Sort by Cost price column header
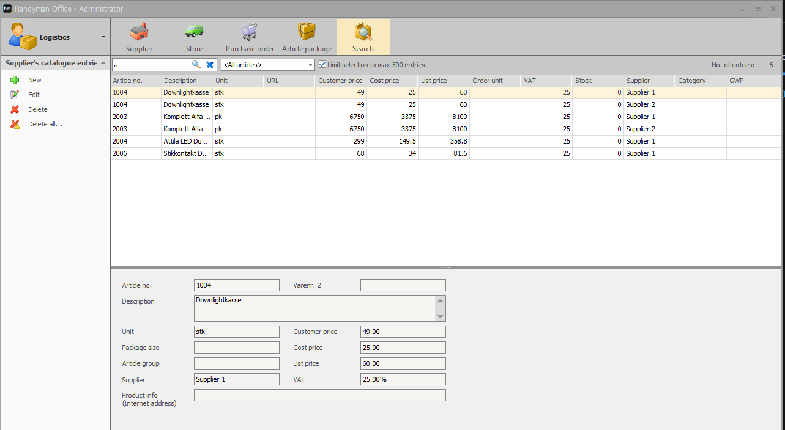Image resolution: width=785 pixels, height=430 pixels. point(392,81)
